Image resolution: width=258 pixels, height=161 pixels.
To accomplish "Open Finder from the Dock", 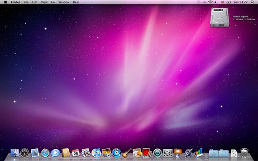I will [15, 153].
